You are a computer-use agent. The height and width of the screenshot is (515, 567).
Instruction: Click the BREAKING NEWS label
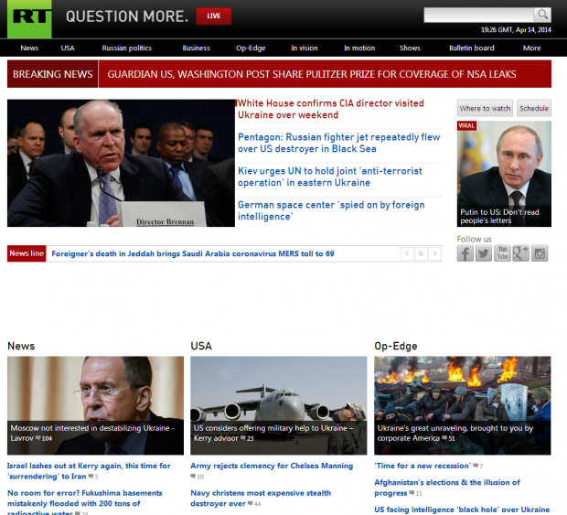tap(53, 74)
